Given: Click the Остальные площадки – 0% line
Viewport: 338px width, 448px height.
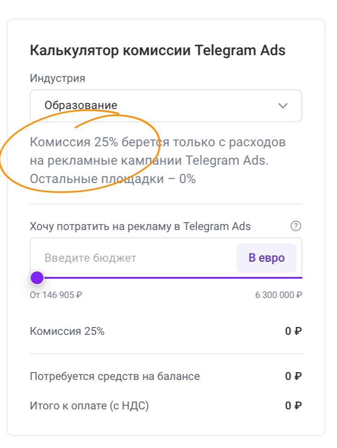Looking at the screenshot, I should (x=113, y=178).
